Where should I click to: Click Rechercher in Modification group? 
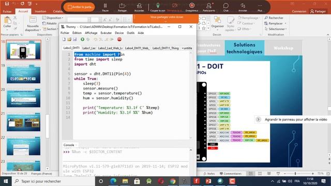click(274, 18)
